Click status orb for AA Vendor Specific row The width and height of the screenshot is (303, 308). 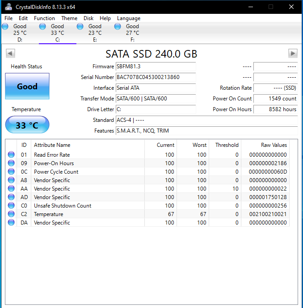pyautogui.click(x=11, y=188)
